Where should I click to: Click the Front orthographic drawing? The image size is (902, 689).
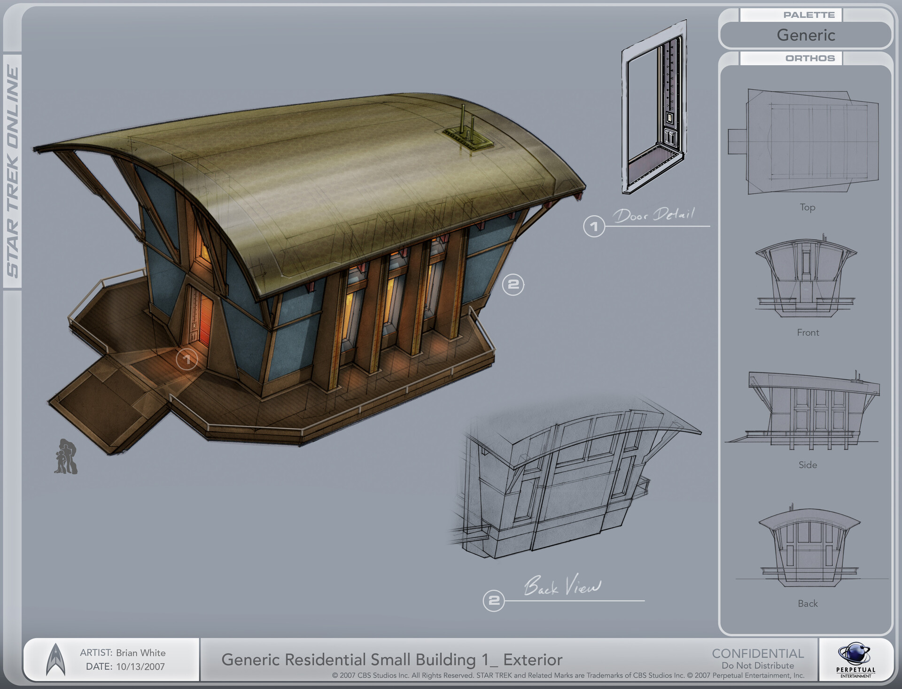pos(806,276)
